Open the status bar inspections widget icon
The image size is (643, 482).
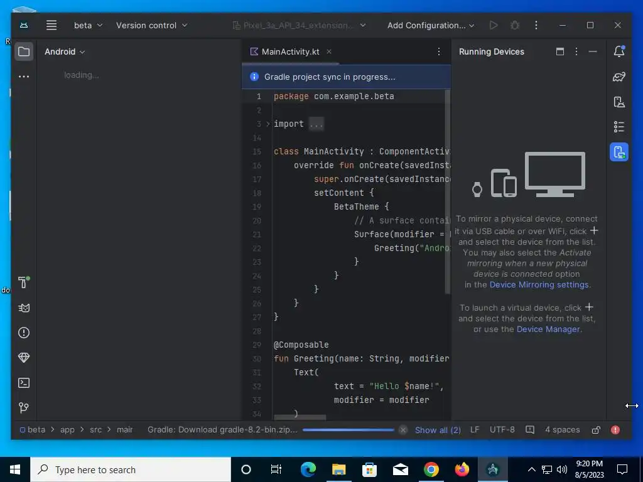(x=530, y=429)
